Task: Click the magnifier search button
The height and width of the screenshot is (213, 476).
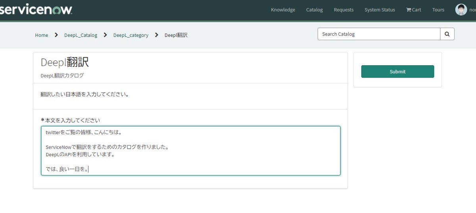Action: (447, 34)
